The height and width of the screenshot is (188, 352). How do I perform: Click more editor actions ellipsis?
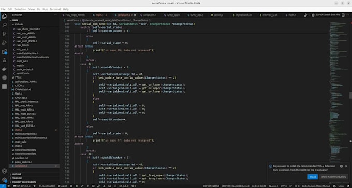coord(348,15)
